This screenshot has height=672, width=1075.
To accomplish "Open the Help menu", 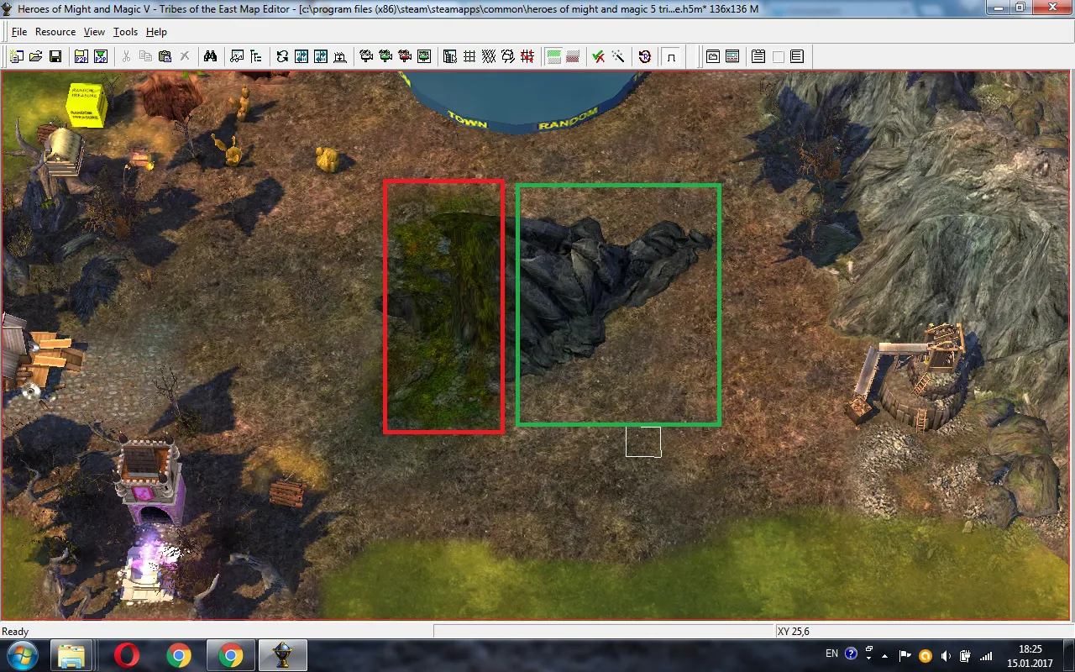I will tap(156, 32).
